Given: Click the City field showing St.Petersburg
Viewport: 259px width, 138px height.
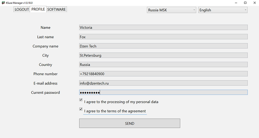Looking at the screenshot, I should [163, 55].
